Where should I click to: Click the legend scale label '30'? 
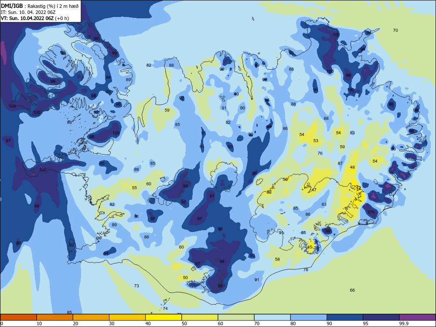[112, 324]
